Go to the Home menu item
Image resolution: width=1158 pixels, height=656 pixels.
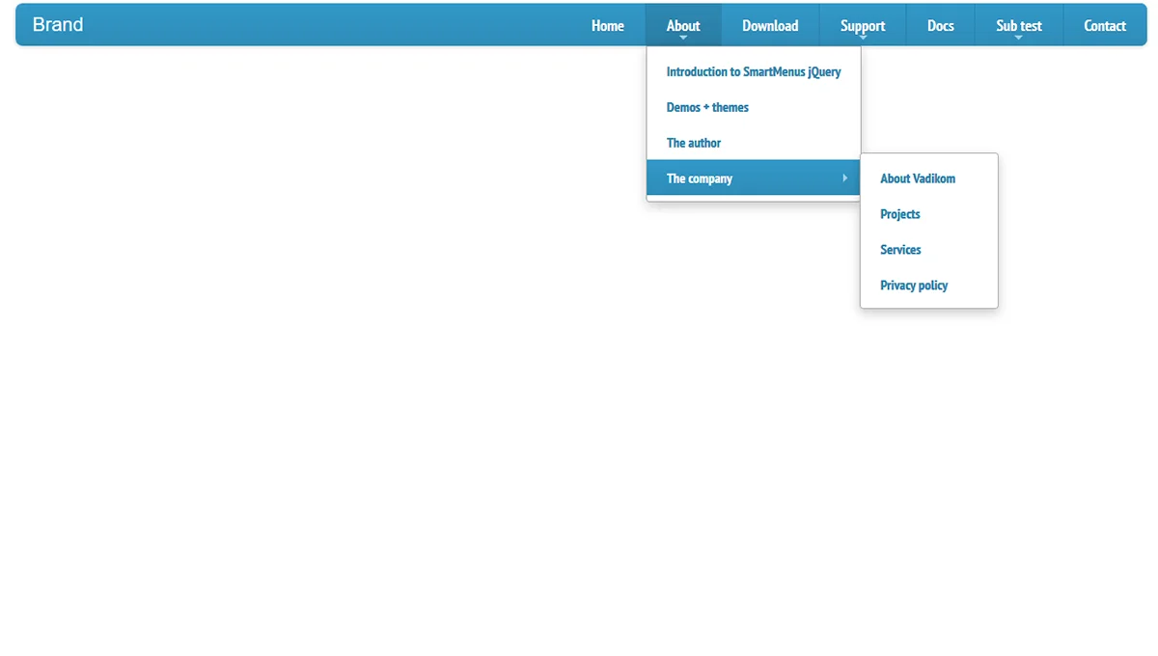(607, 26)
